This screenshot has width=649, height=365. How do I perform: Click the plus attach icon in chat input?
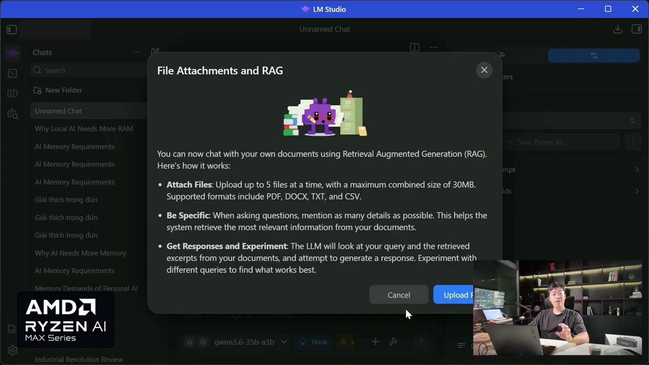375,342
